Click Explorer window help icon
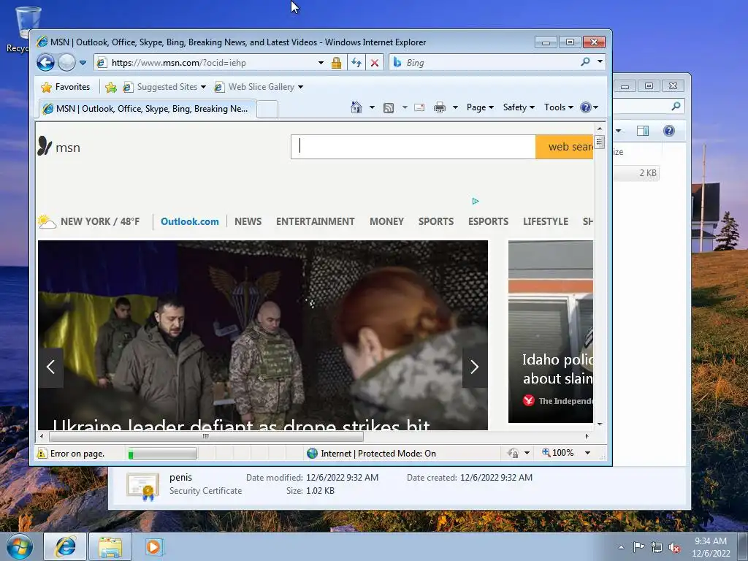The width and height of the screenshot is (748, 561). coord(669,131)
